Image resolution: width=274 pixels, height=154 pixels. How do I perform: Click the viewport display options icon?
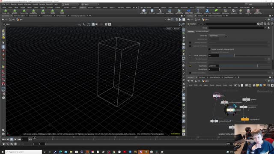184,134
